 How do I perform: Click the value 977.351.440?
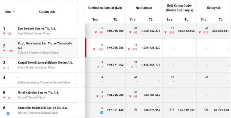[115, 110]
